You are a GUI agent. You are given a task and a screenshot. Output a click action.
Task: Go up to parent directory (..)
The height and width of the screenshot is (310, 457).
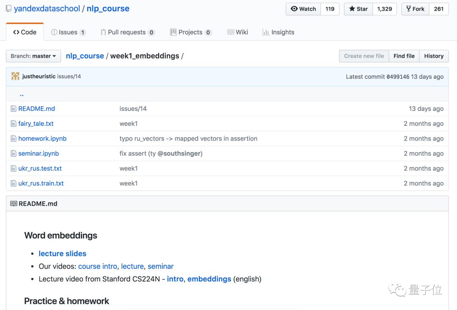[22, 94]
